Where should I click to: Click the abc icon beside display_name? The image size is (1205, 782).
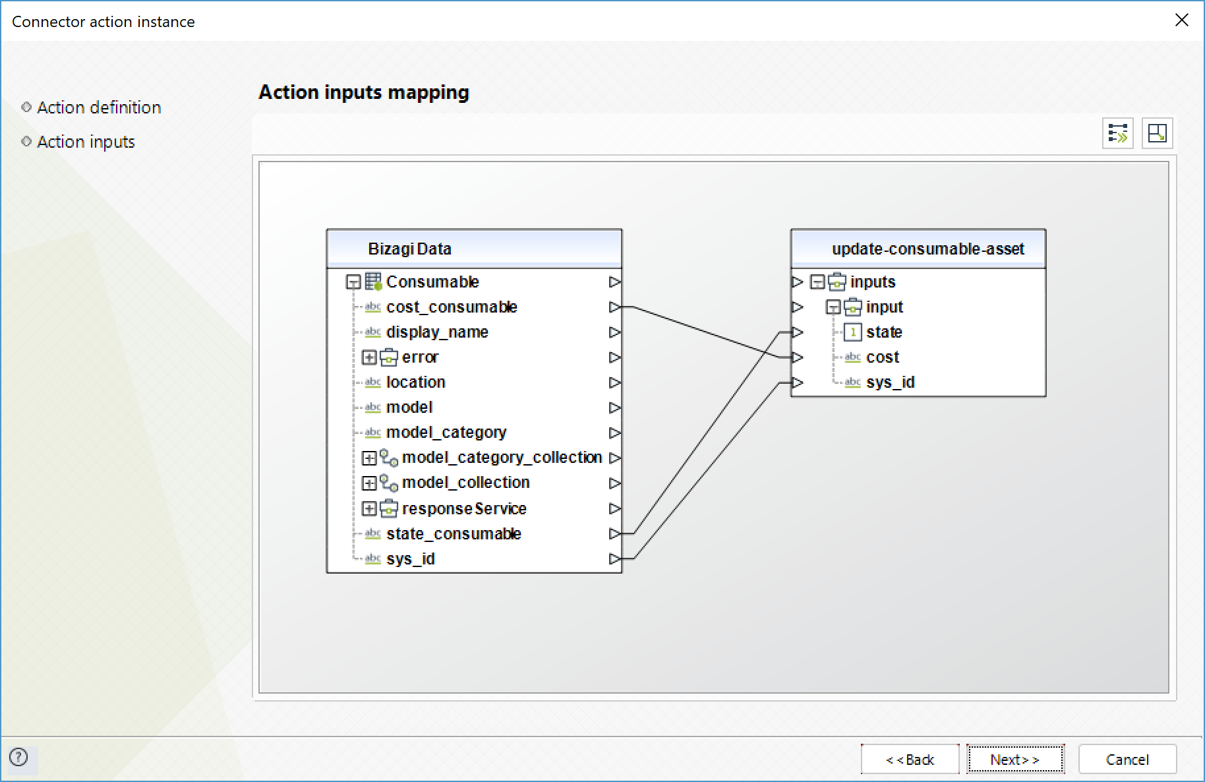tap(373, 332)
